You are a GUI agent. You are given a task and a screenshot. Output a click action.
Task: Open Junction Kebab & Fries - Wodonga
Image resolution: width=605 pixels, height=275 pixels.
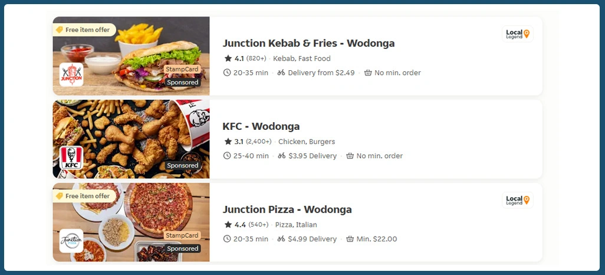(x=308, y=43)
